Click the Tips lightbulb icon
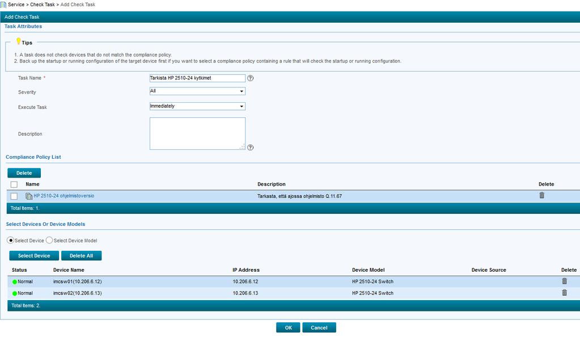 click(x=18, y=41)
